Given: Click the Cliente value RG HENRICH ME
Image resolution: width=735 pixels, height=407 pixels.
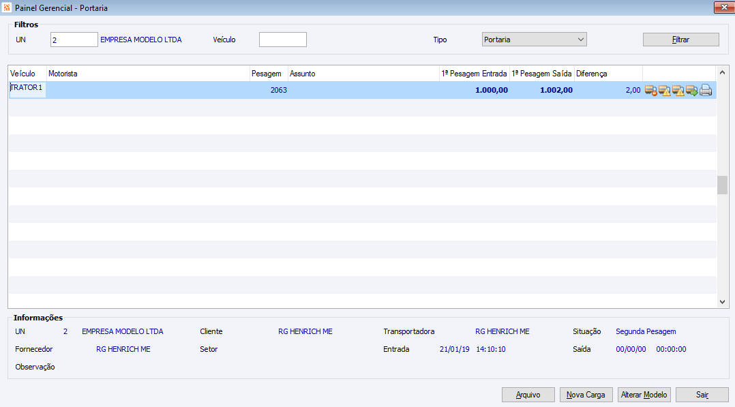Looking at the screenshot, I should pyautogui.click(x=305, y=331).
